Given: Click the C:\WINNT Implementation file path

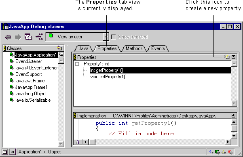Looking at the screenshot, I should [x=164, y=116].
